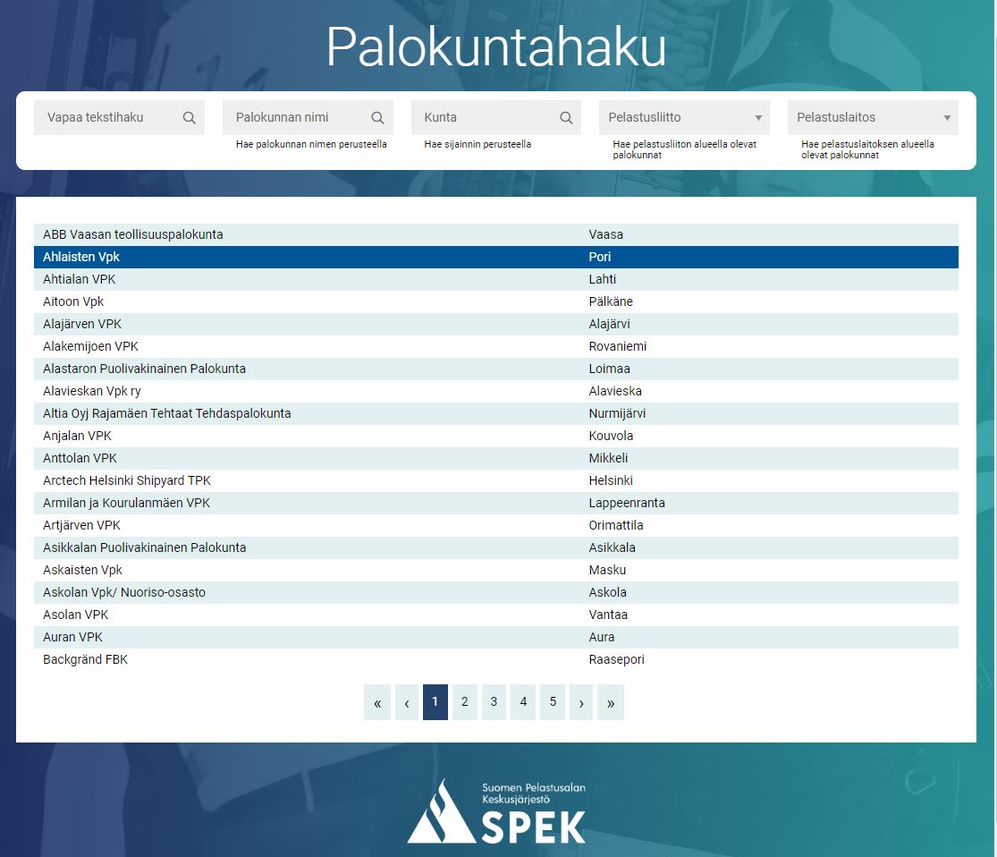Open Artjärven VPK entry
Screen dimensions: 997x857
[x=496, y=525]
